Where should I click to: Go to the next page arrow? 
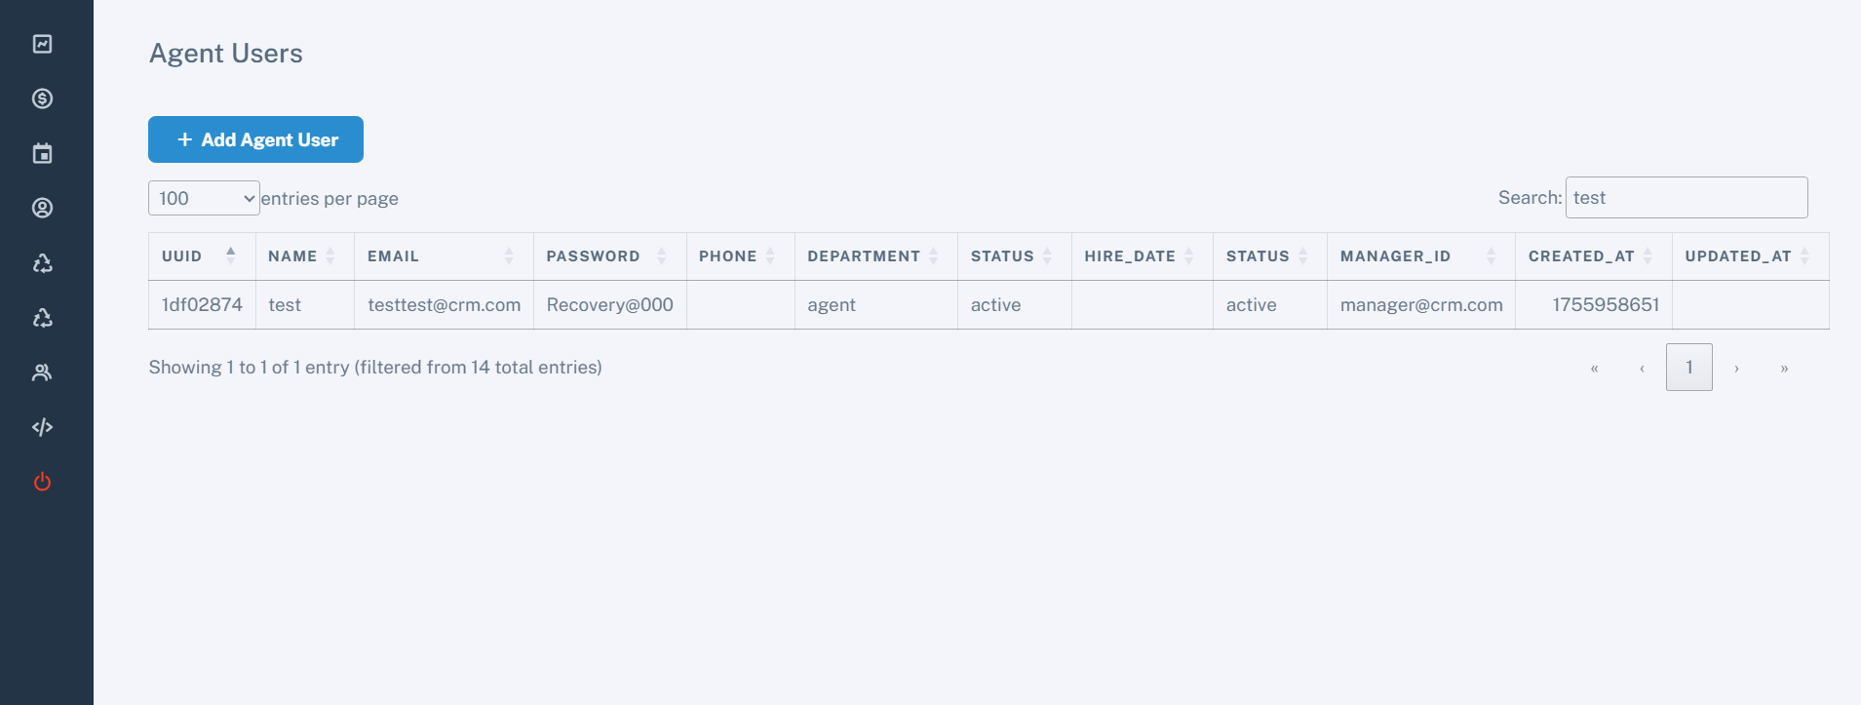[x=1736, y=369]
